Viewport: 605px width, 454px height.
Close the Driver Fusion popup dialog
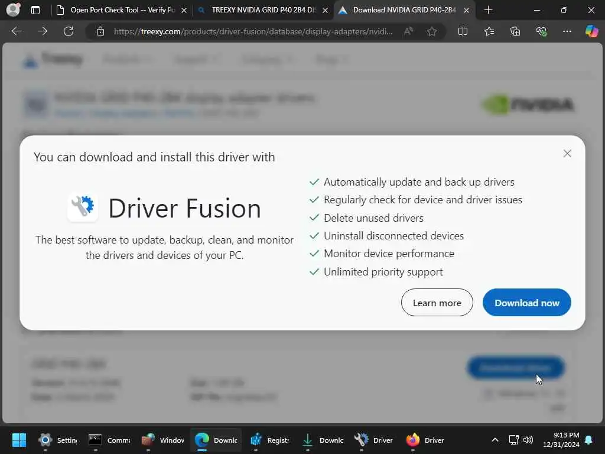pyautogui.click(x=567, y=154)
